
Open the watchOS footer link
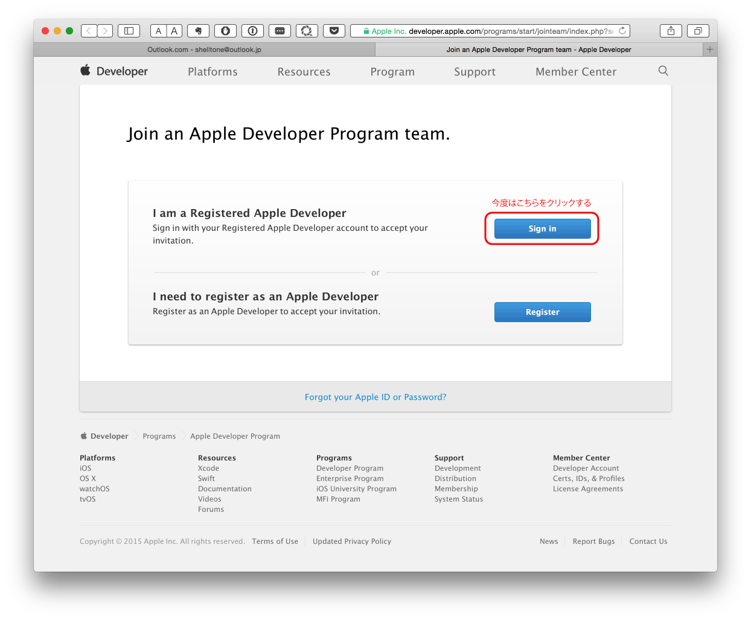(x=95, y=489)
